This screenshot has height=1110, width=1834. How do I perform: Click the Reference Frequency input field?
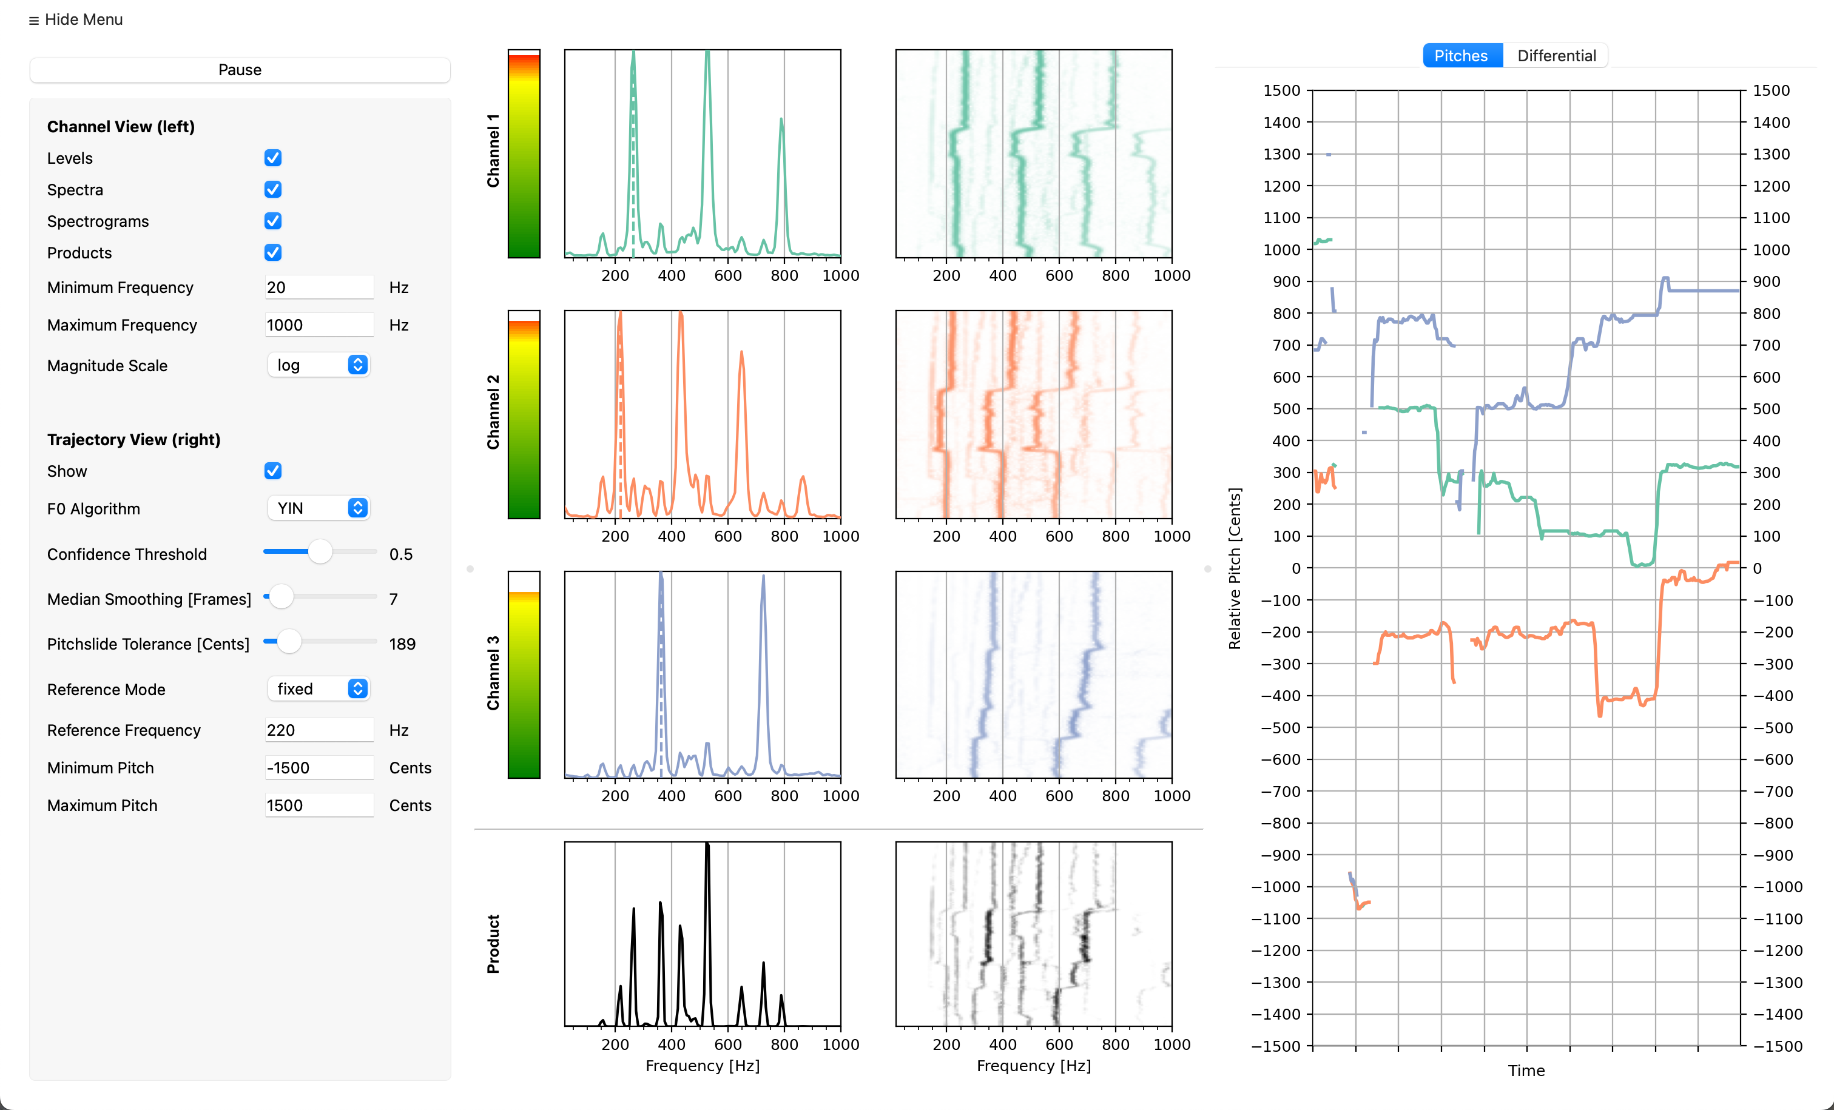[x=319, y=730]
